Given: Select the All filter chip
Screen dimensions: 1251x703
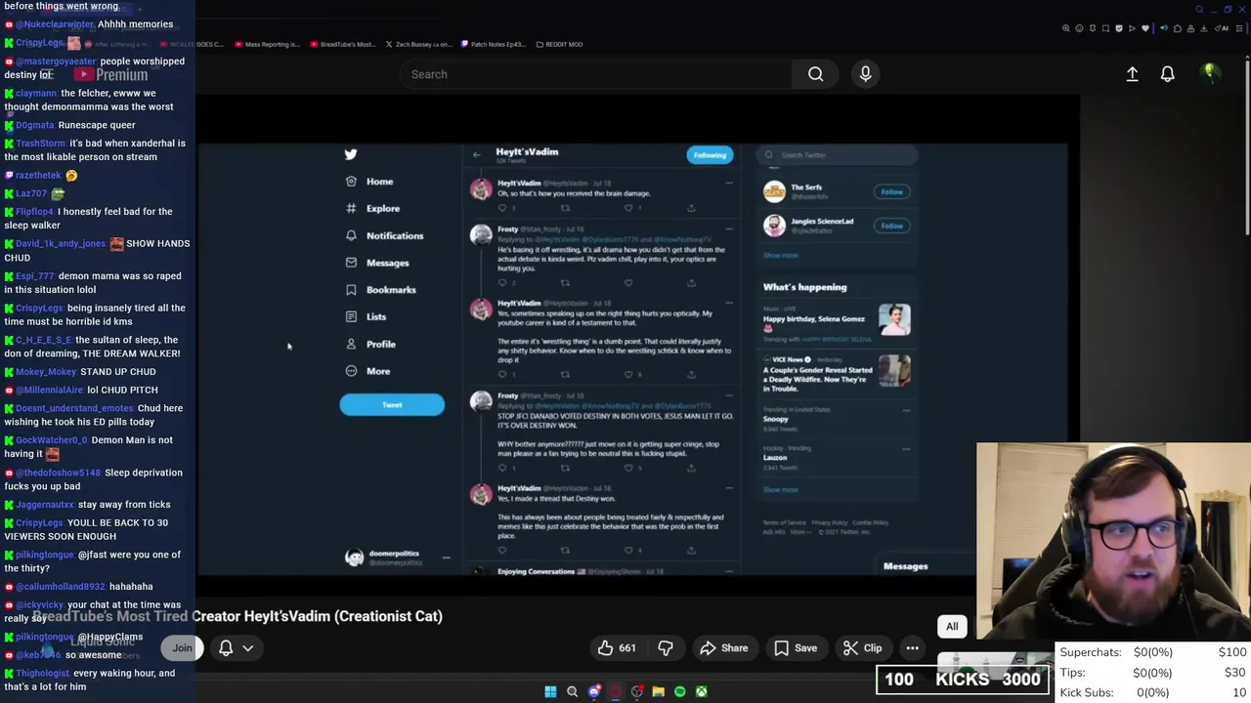Looking at the screenshot, I should click(952, 627).
